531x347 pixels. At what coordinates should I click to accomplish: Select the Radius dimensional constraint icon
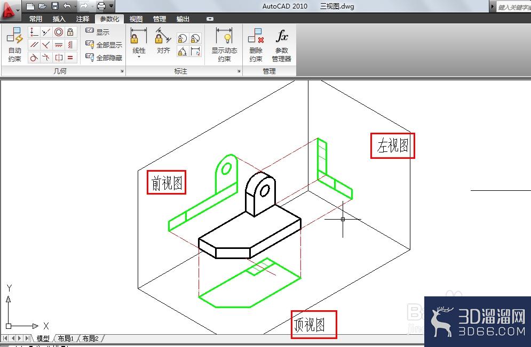182,38
